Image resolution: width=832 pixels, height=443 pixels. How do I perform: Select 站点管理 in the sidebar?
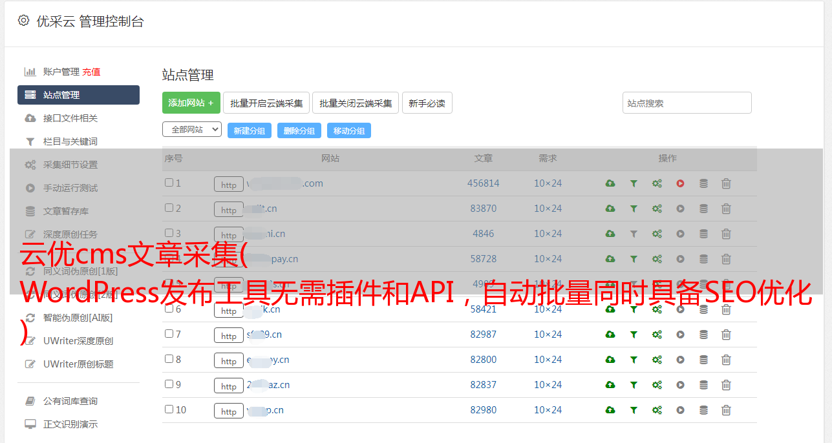click(78, 95)
